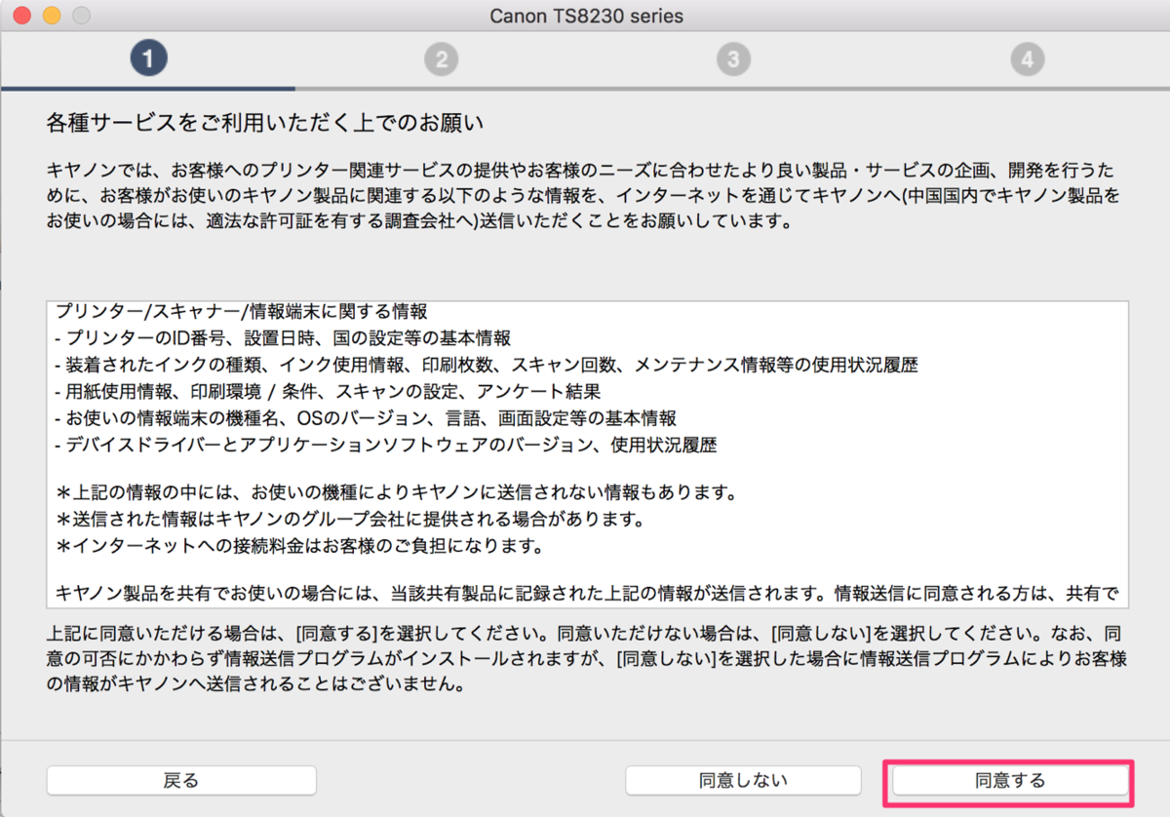1170x817 pixels.
Task: Click line 装着されたインクの種類
Action: coord(487,365)
